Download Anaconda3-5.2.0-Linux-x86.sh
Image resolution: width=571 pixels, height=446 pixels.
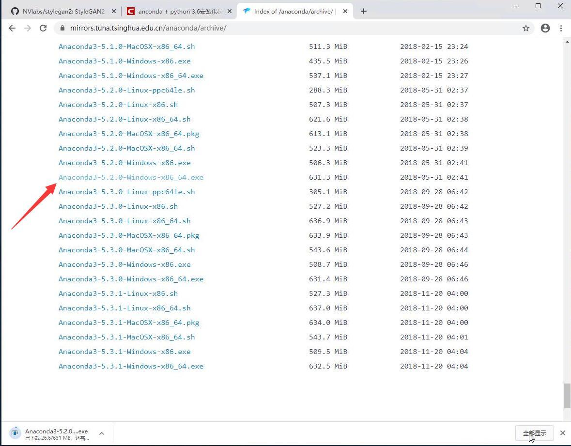pyautogui.click(x=118, y=105)
